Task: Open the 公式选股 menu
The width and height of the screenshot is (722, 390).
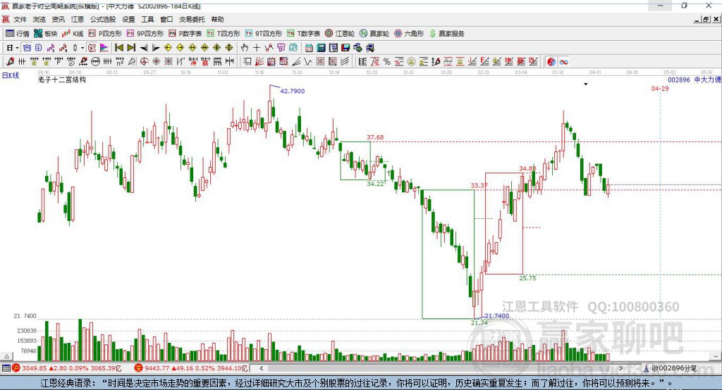Action: [103, 19]
